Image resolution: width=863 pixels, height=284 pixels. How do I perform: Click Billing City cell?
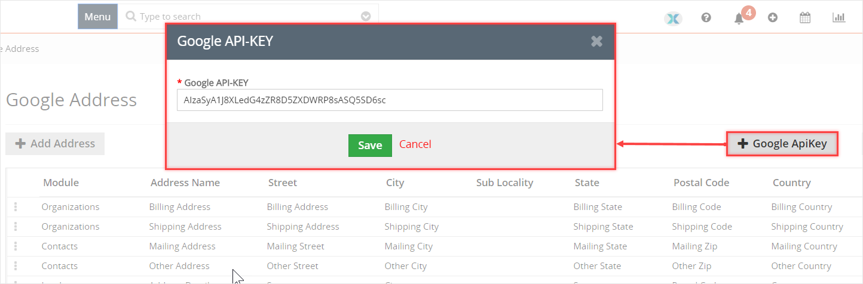(x=406, y=207)
